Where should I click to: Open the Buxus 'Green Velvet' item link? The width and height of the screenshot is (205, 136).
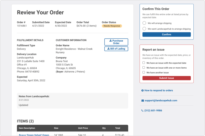click(x=34, y=135)
